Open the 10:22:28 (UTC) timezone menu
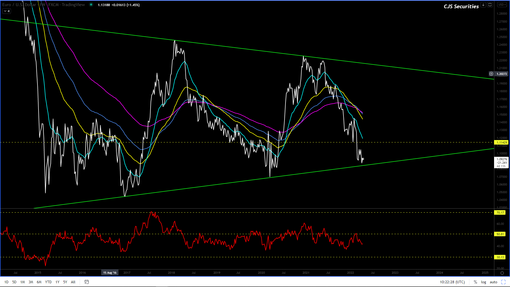The width and height of the screenshot is (510, 287). [x=452, y=282]
